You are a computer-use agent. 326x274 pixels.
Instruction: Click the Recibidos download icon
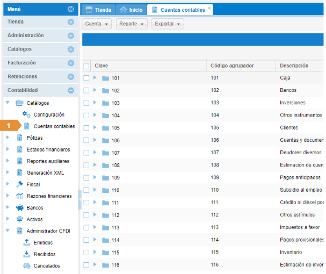pyautogui.click(x=26, y=254)
